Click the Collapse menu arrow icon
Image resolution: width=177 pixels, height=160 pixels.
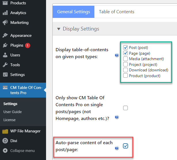pyautogui.click(x=5, y=151)
